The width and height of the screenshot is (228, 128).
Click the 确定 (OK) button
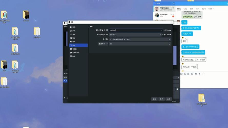(x=154, y=99)
